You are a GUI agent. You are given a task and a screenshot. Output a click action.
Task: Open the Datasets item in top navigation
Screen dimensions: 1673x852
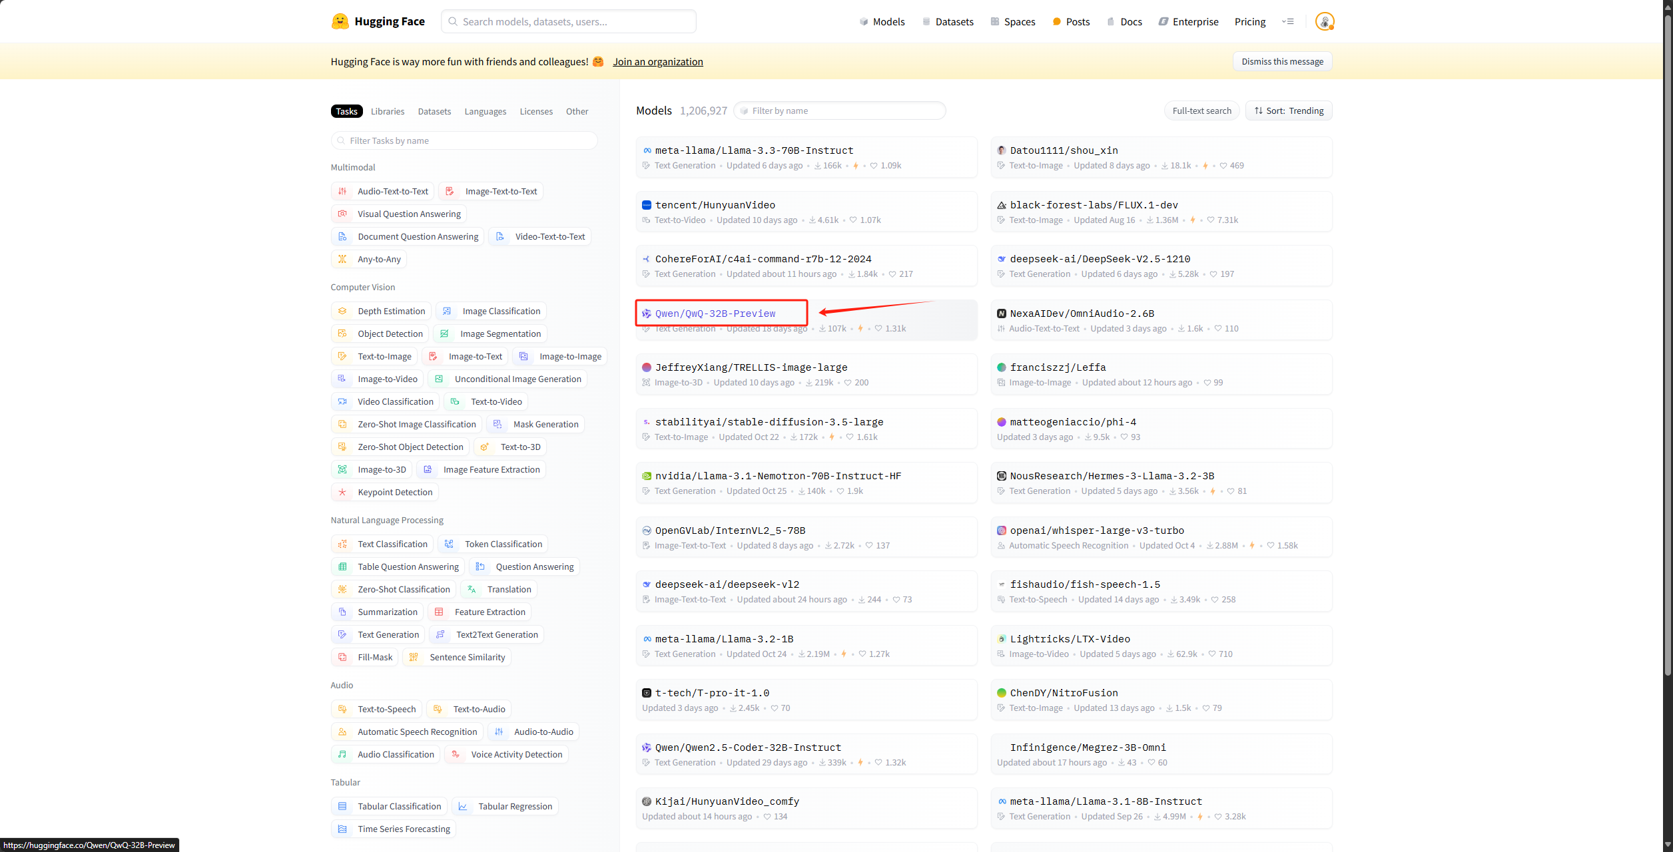click(948, 21)
